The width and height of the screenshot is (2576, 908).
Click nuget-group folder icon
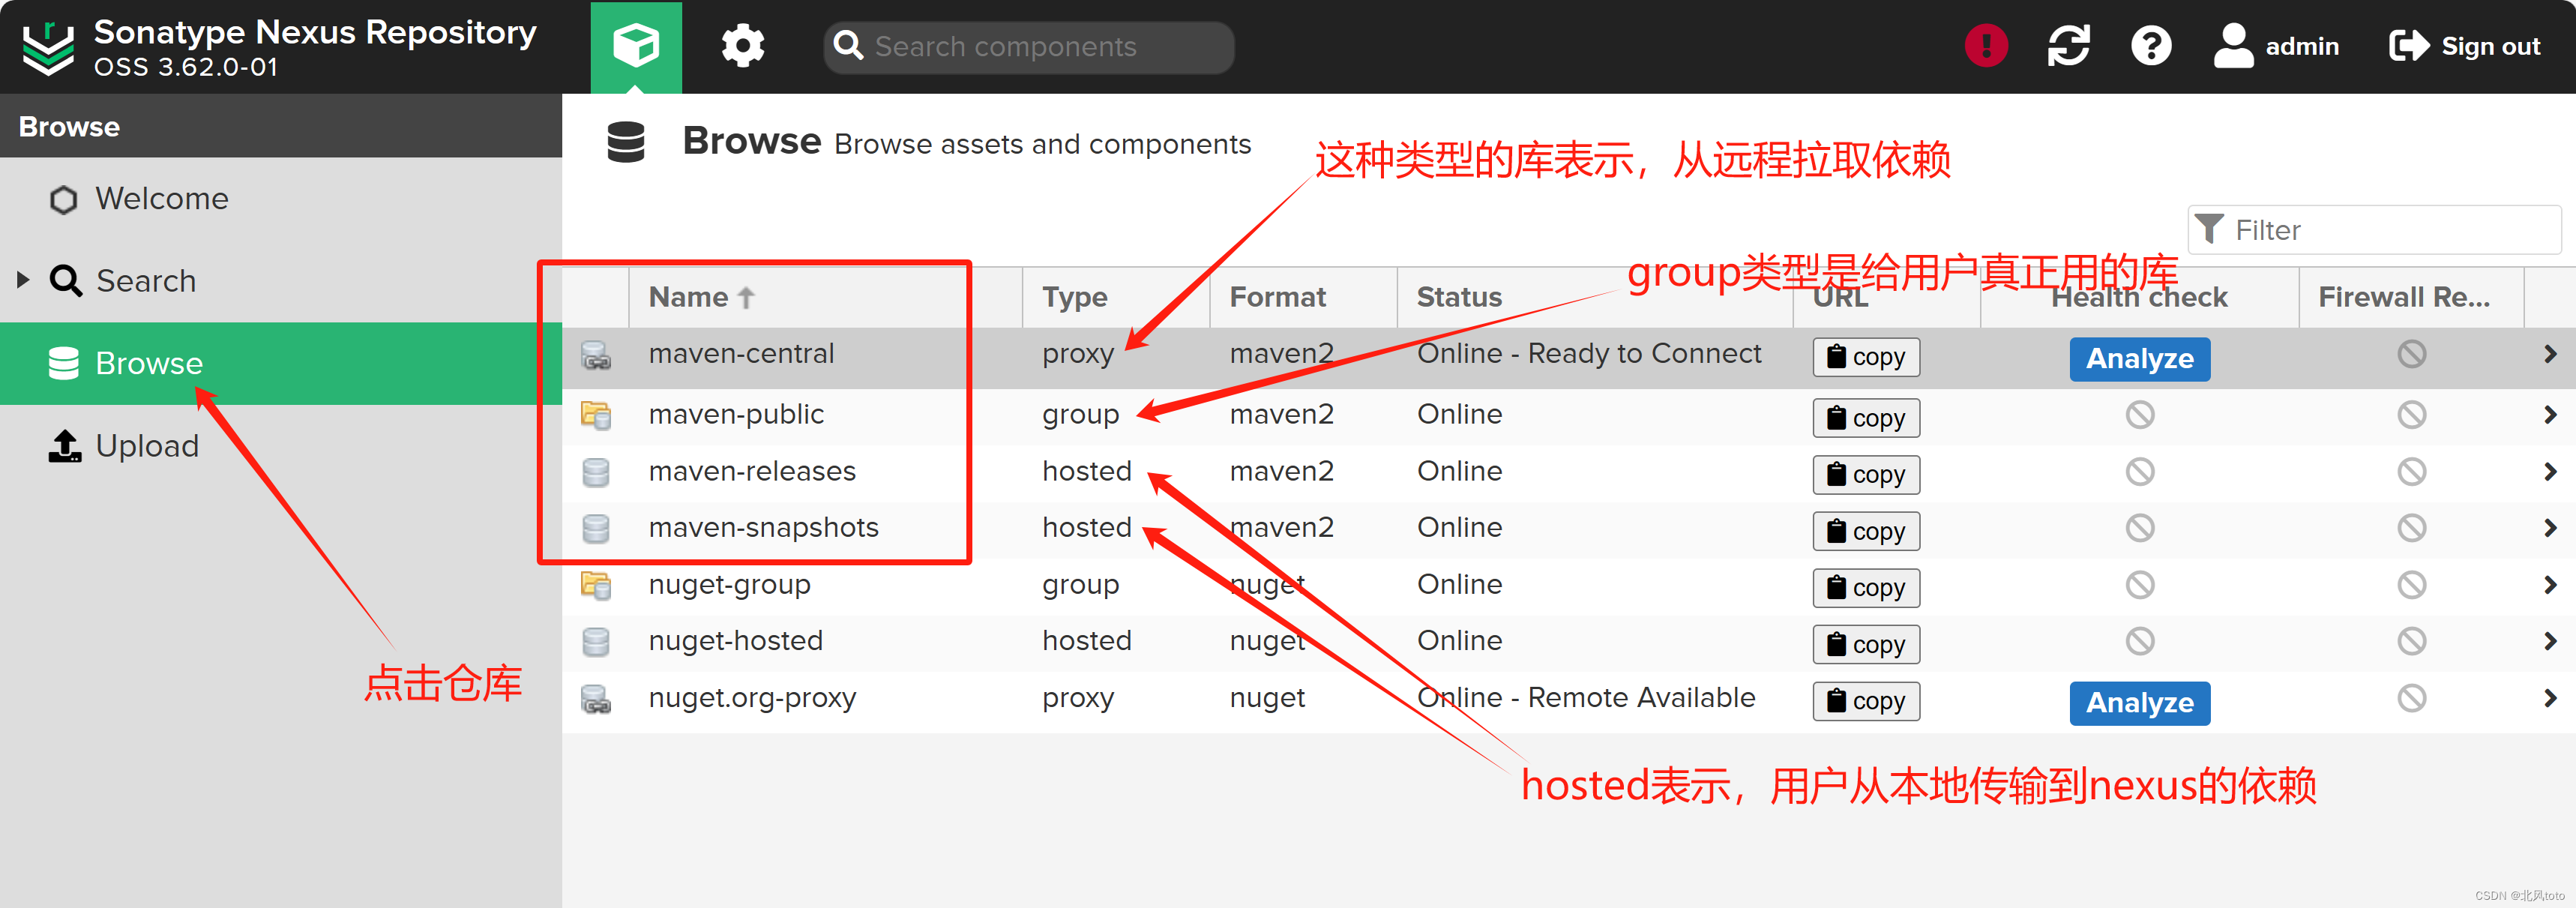click(x=596, y=585)
